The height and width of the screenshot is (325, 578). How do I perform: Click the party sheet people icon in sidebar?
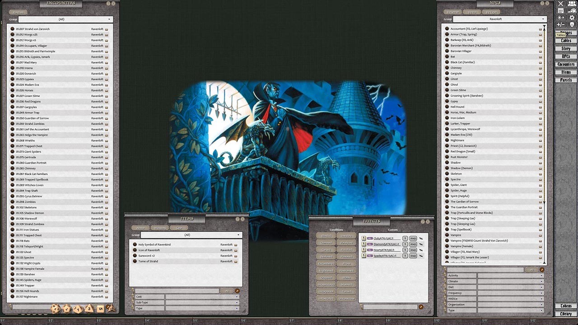pos(571,4)
